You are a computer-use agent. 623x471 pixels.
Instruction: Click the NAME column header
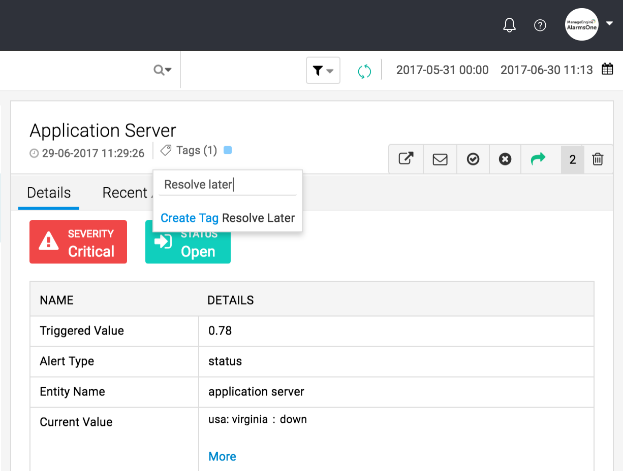pos(57,300)
